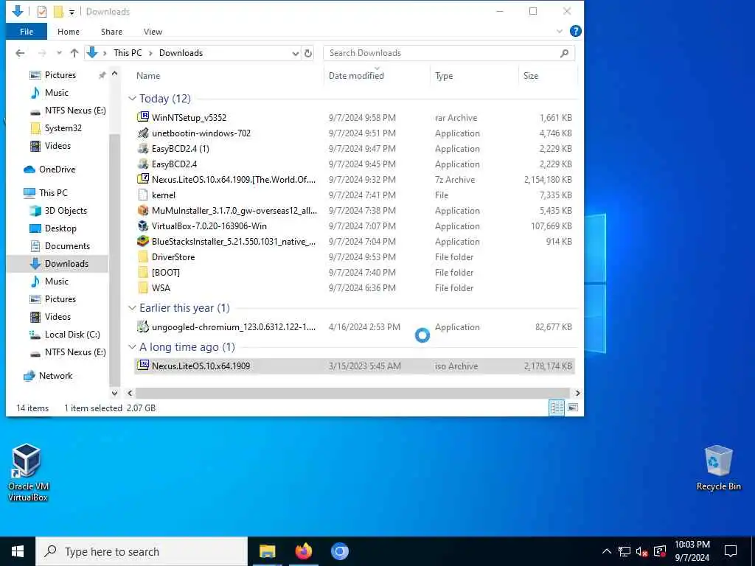This screenshot has width=755, height=566.
Task: Click the Properties quick access toolbar icon
Action: click(42, 12)
